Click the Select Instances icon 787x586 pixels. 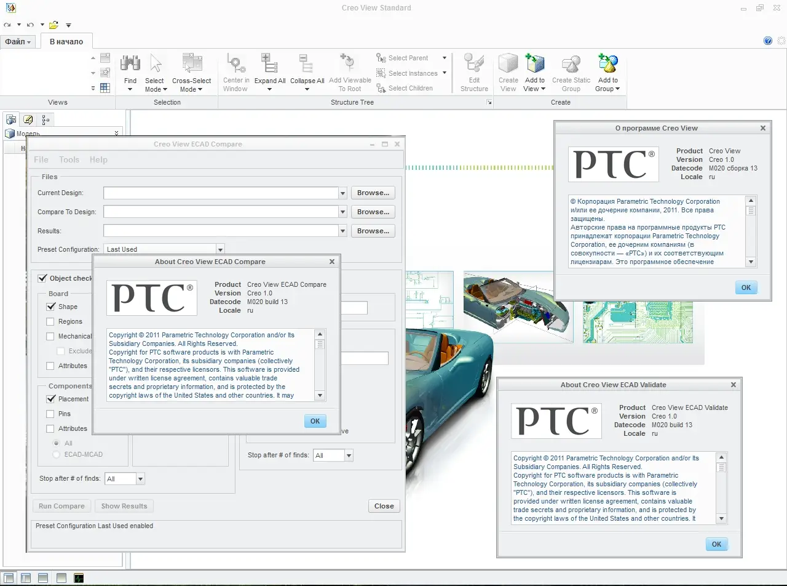click(381, 73)
